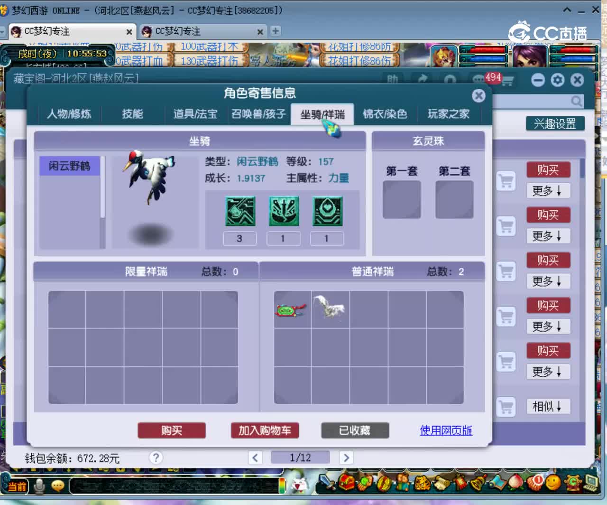
Task: Click 加入购物车 button
Action: pyautogui.click(x=265, y=430)
